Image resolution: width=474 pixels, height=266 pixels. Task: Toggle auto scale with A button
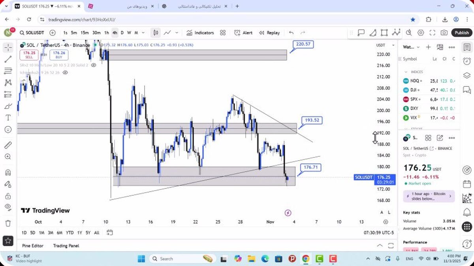[x=382, y=212]
